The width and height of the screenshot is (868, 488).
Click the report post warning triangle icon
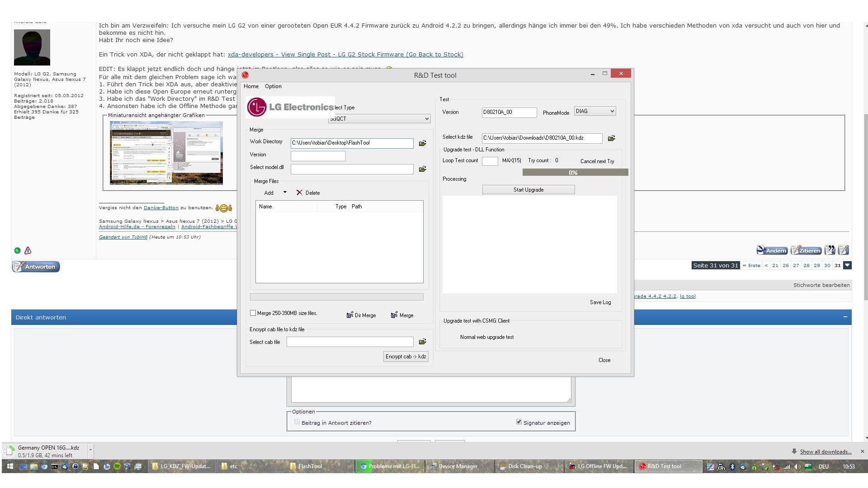tap(28, 250)
